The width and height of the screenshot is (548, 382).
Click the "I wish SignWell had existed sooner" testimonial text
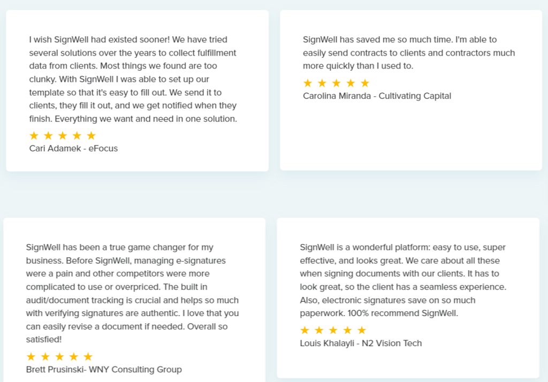coord(133,79)
